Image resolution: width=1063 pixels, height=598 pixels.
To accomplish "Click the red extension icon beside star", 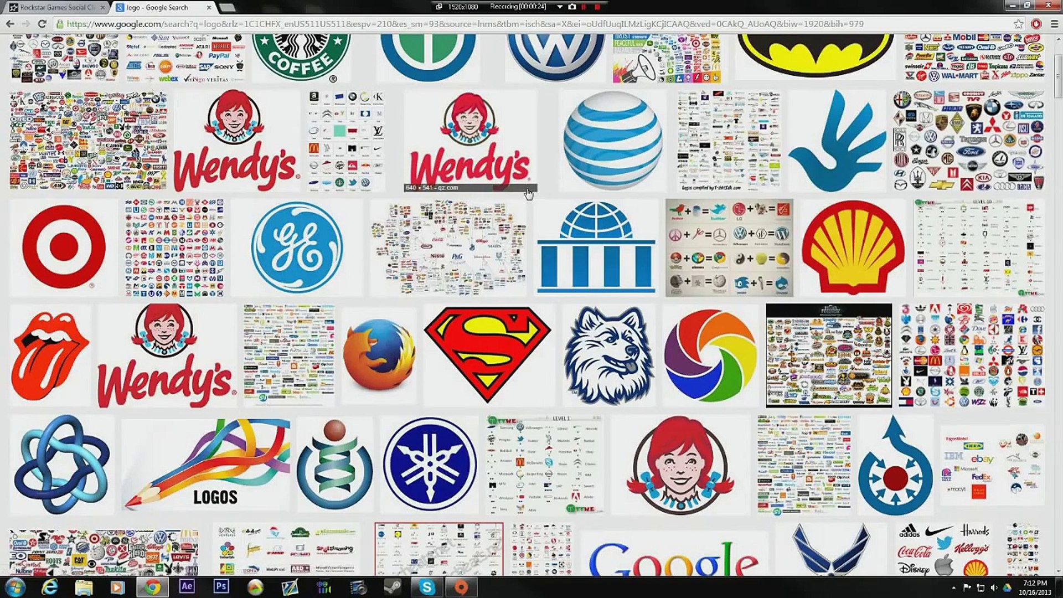I will [1036, 24].
